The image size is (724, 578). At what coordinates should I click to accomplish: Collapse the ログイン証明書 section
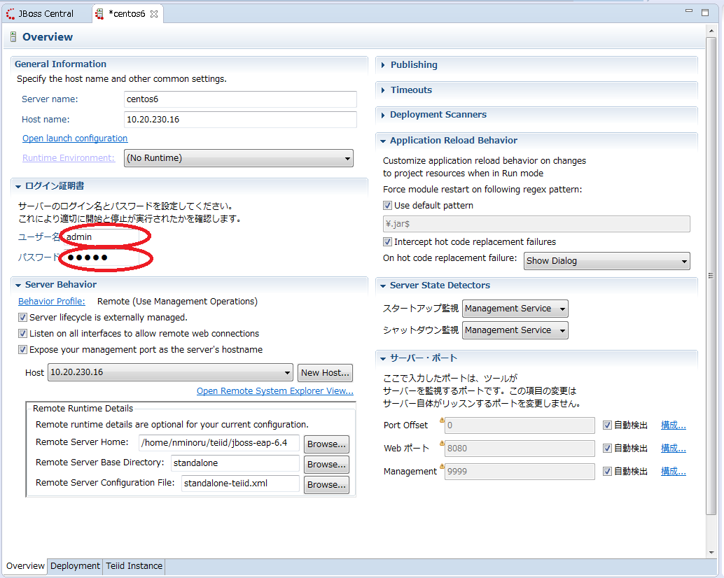click(x=18, y=186)
